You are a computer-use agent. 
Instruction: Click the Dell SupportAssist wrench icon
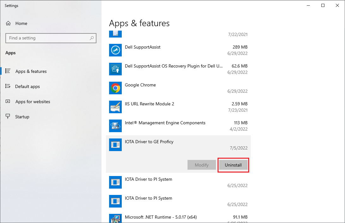[115, 50]
